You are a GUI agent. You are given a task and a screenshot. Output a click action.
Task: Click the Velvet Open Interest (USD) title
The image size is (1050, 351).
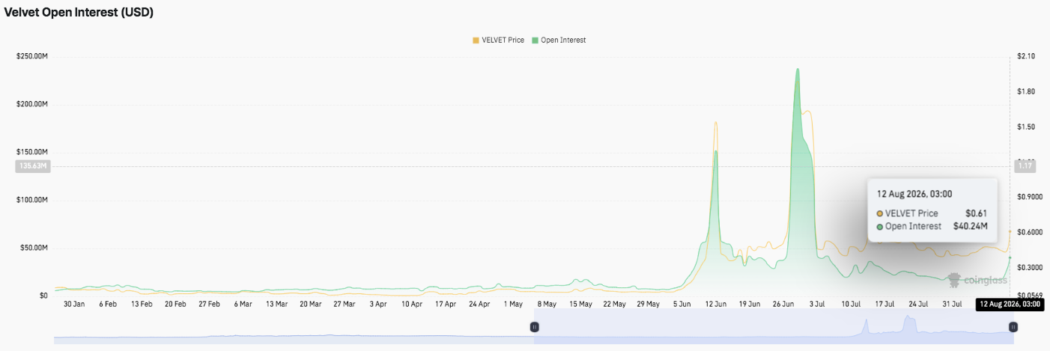(79, 13)
